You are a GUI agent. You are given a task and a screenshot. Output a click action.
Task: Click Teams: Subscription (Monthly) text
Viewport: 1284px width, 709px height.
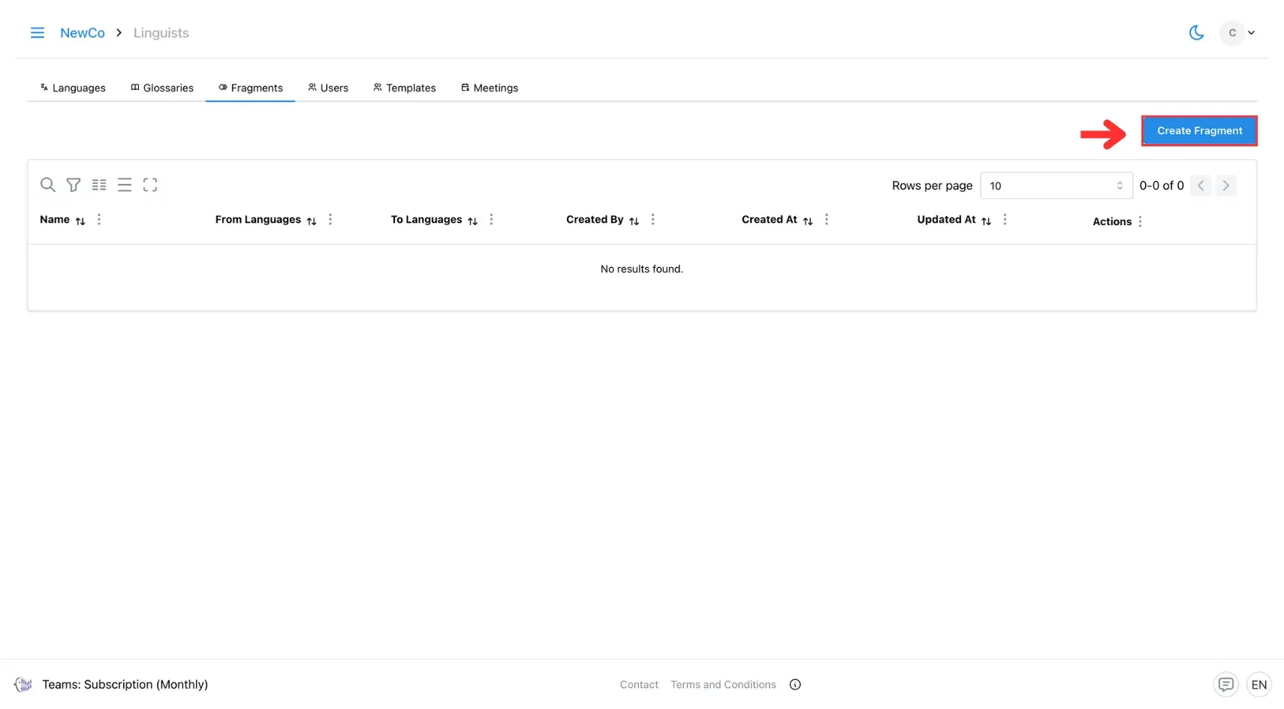[x=125, y=684]
